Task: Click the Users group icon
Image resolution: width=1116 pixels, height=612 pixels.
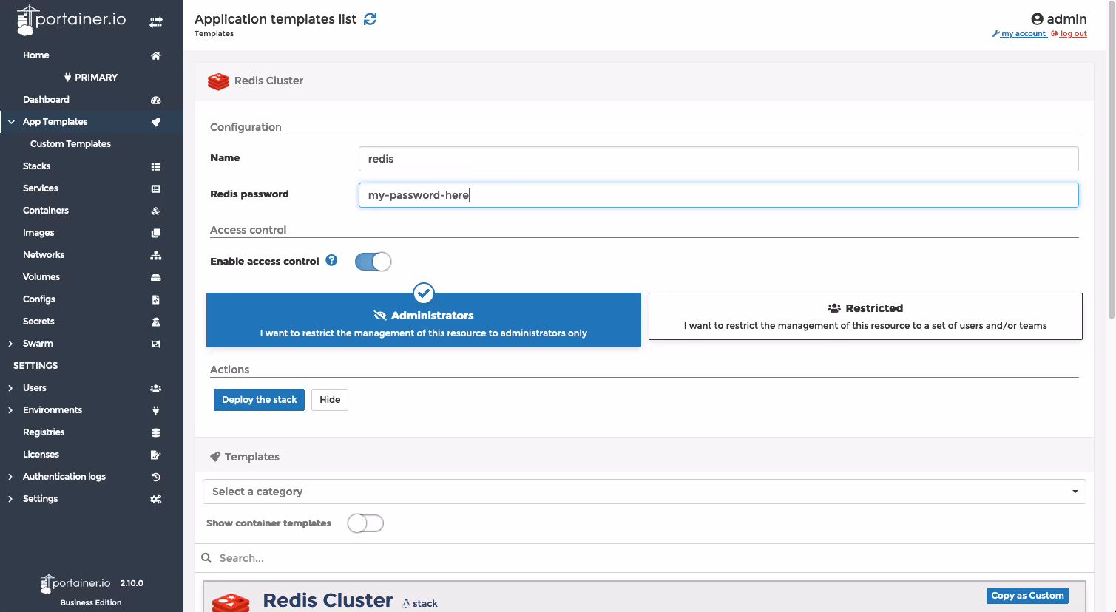Action: 155,388
